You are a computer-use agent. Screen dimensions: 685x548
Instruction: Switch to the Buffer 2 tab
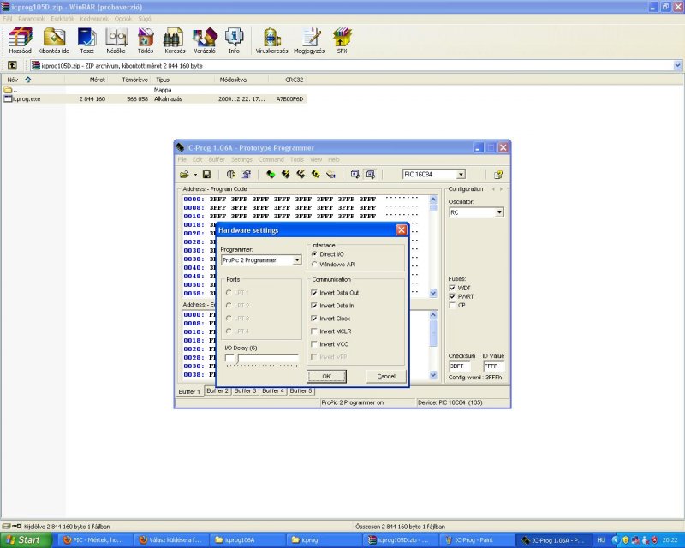point(217,390)
